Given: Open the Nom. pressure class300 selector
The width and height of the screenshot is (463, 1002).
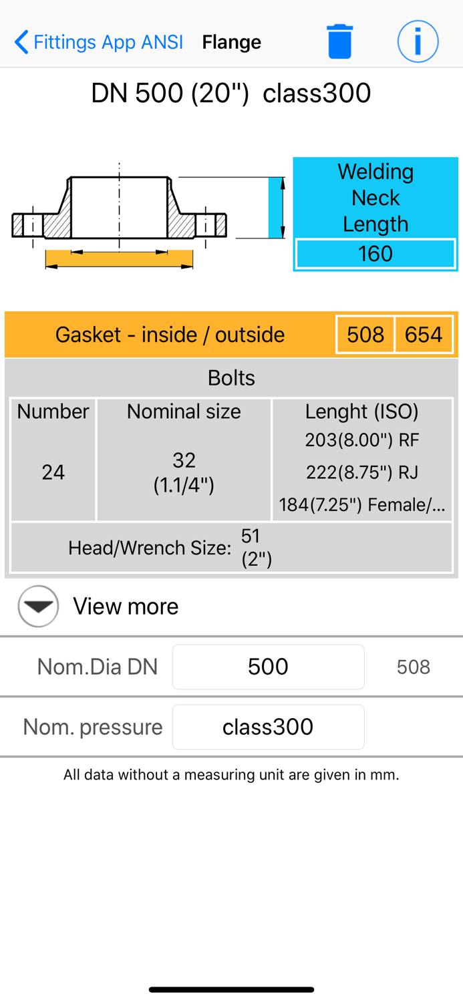Looking at the screenshot, I should coord(268,727).
